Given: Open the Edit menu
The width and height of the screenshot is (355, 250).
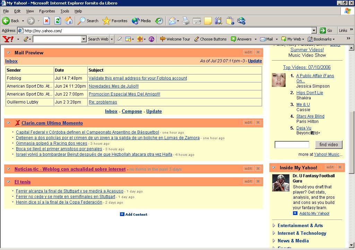Looking at the screenshot, I should pyautogui.click(x=17, y=11).
